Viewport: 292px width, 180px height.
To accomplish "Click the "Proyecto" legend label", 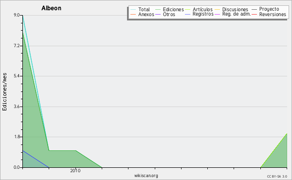I will point(269,9).
